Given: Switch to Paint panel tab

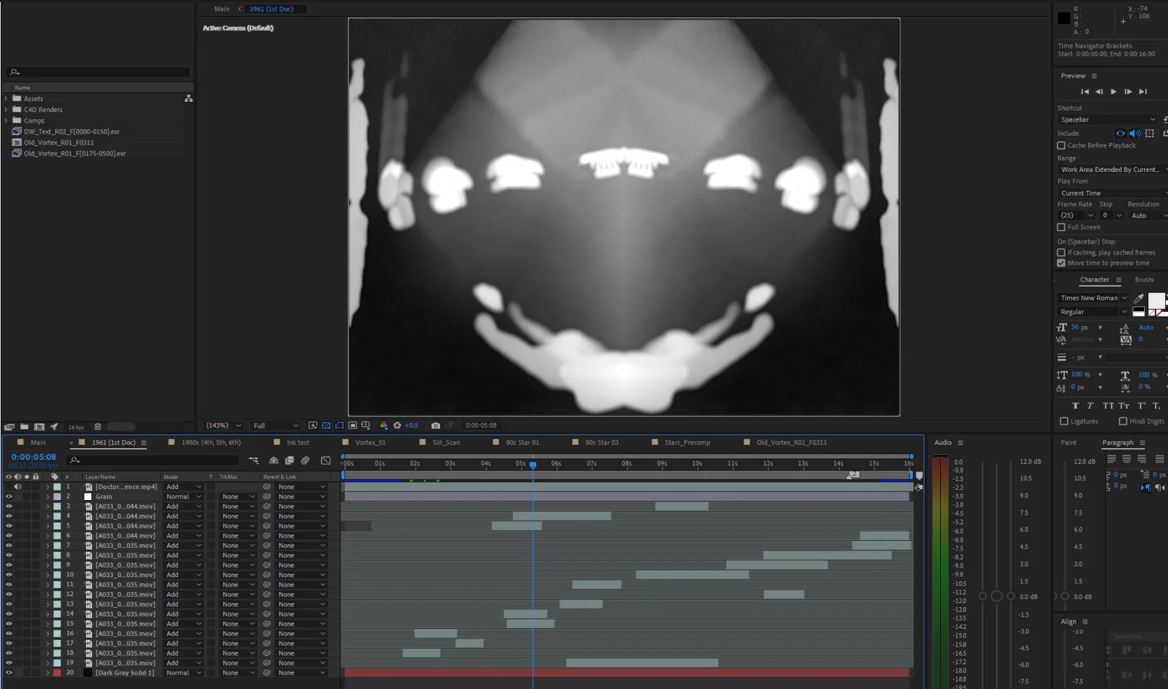Looking at the screenshot, I should 1068,443.
